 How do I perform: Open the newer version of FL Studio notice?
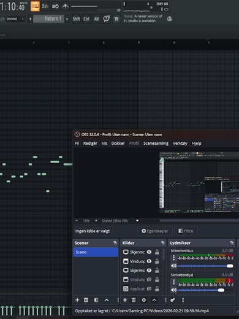click(x=143, y=18)
